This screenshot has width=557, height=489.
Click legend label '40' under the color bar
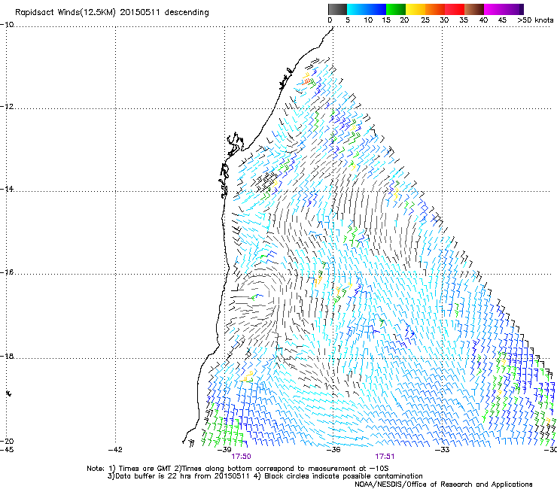point(483,20)
